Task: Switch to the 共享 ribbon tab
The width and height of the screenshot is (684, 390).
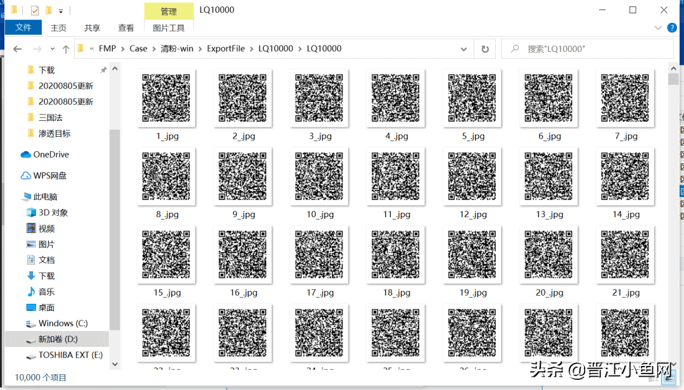Action: pyautogui.click(x=92, y=28)
